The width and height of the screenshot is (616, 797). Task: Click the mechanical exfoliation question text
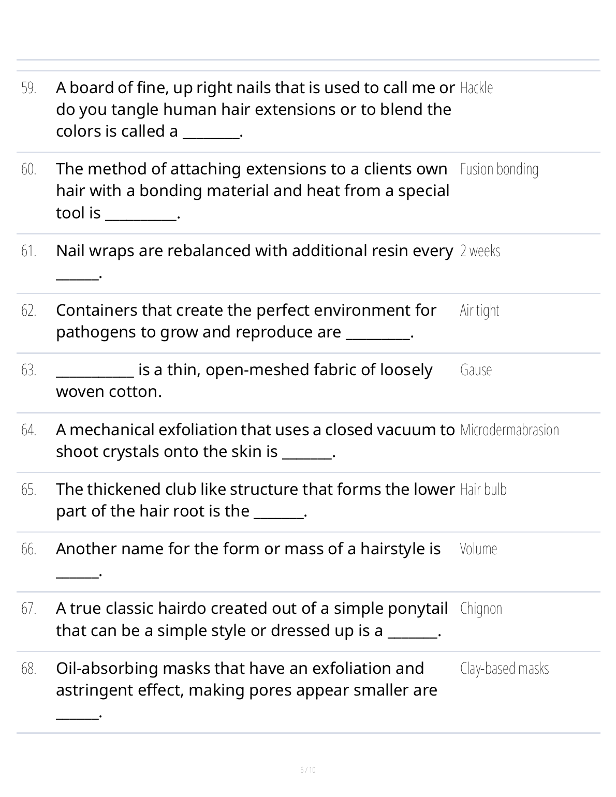point(255,441)
